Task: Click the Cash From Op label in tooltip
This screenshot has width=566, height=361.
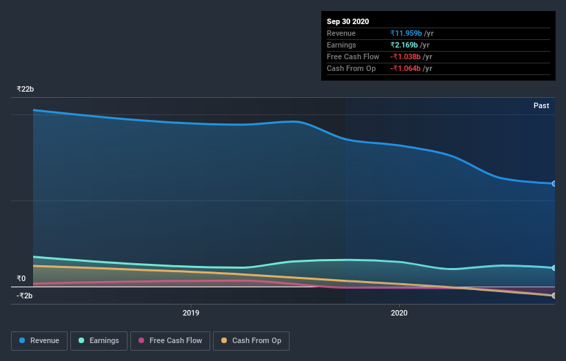Action: click(351, 68)
